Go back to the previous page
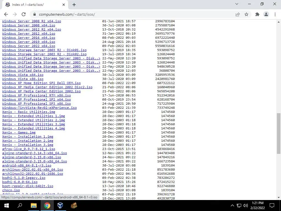 click(6, 14)
